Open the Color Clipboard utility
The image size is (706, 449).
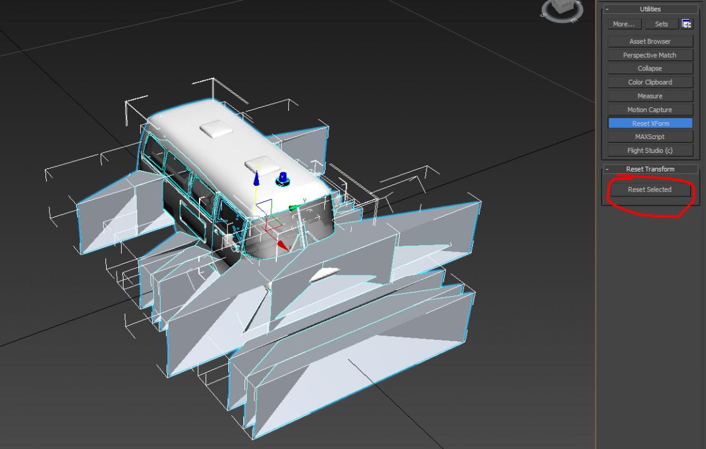pos(650,82)
